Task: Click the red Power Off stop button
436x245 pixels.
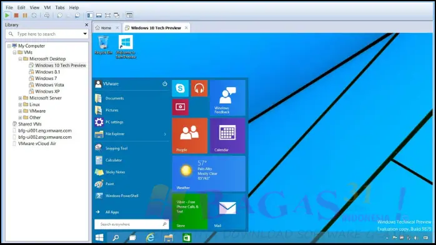Action: (16, 16)
